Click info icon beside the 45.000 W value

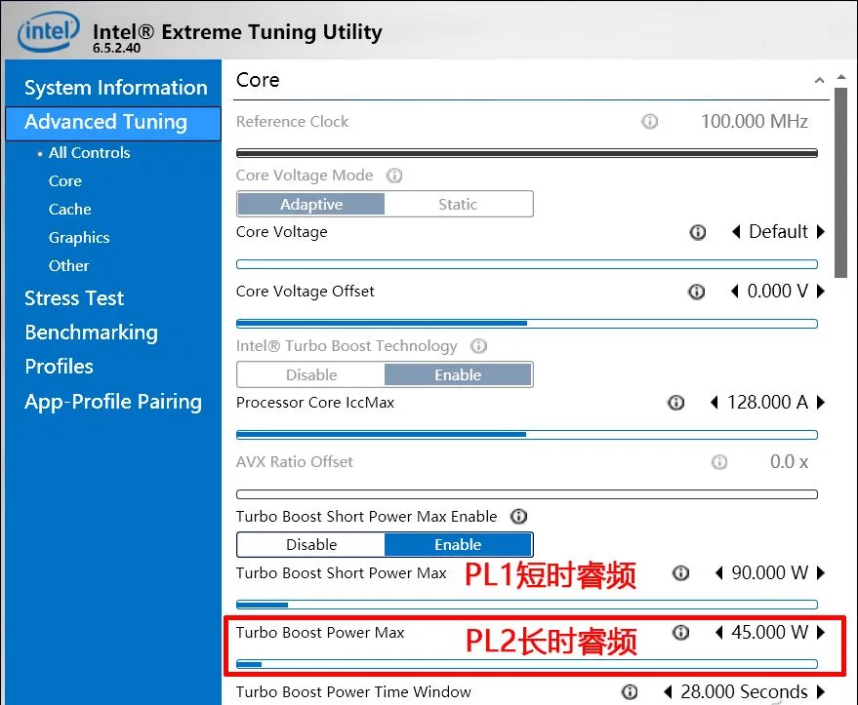(x=680, y=633)
